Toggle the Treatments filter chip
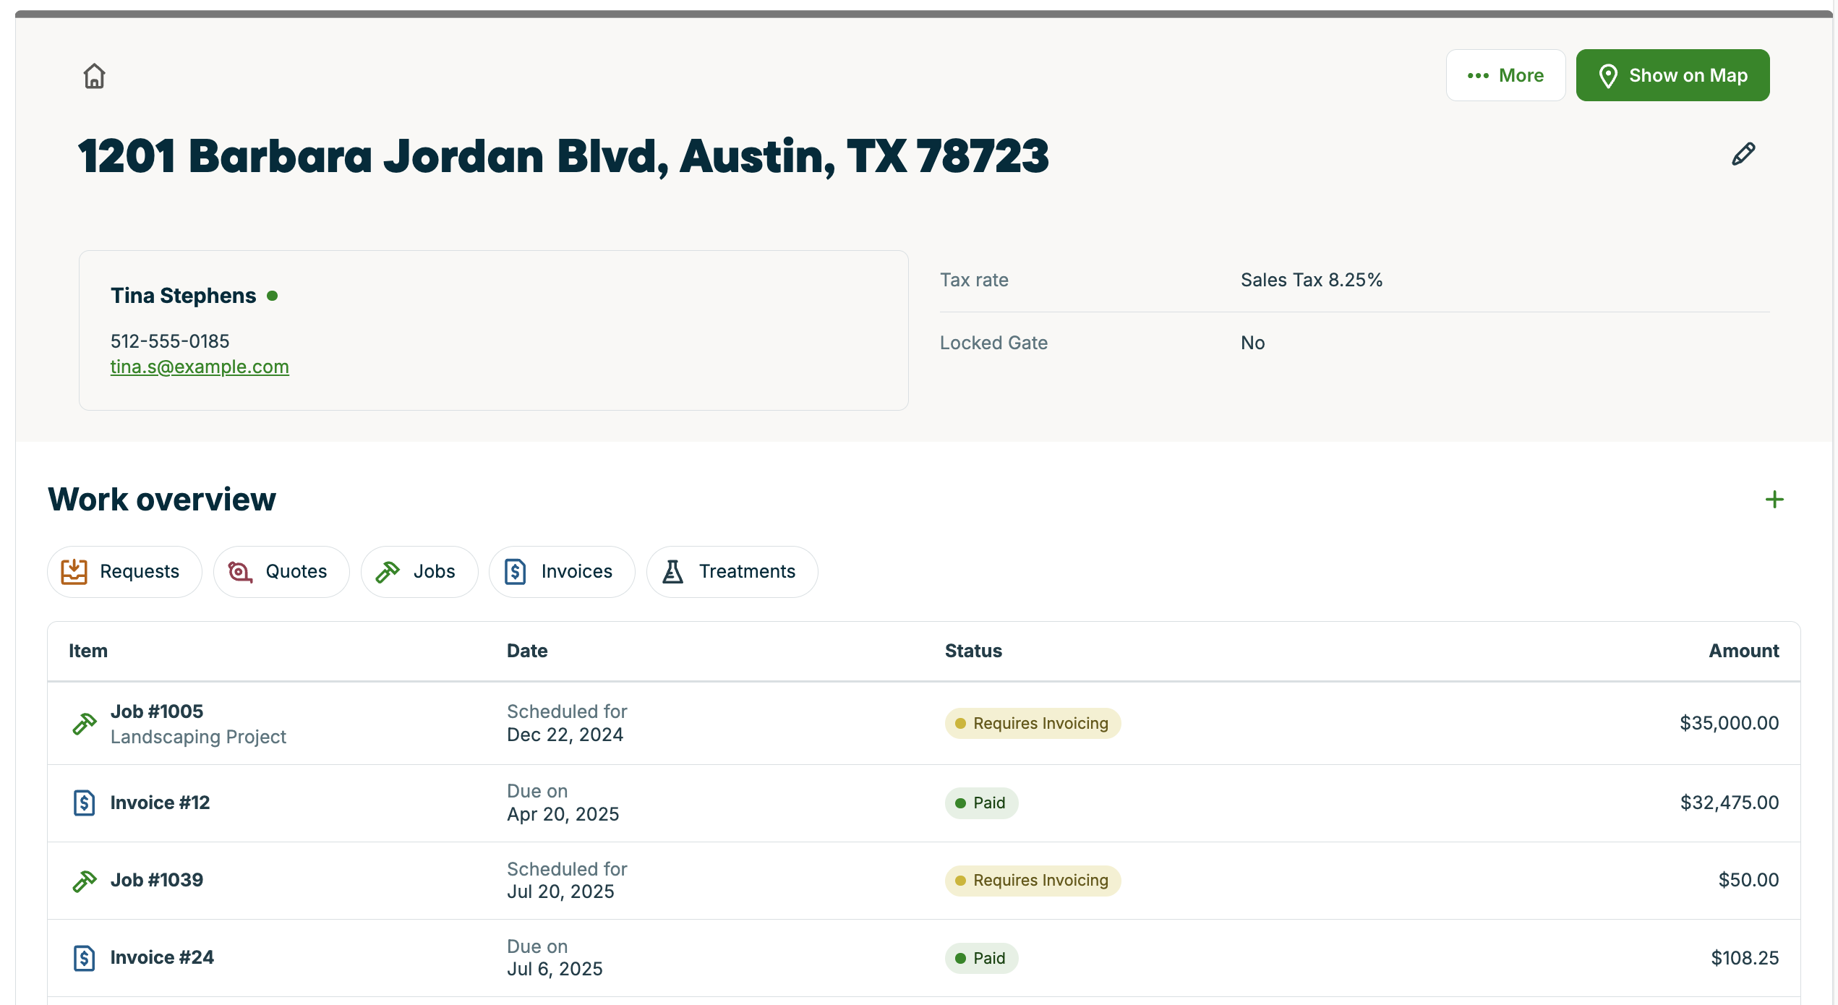Viewport: 1838px width, 1005px height. point(732,571)
